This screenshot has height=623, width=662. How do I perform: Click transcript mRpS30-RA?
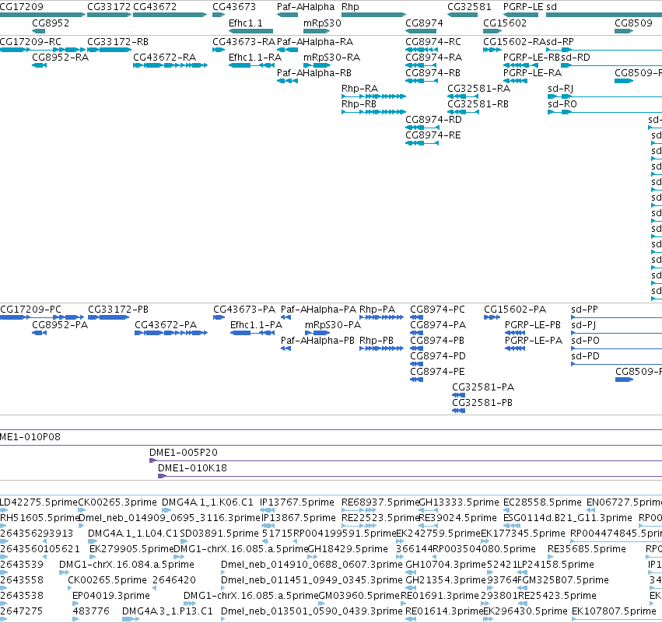pos(332,58)
